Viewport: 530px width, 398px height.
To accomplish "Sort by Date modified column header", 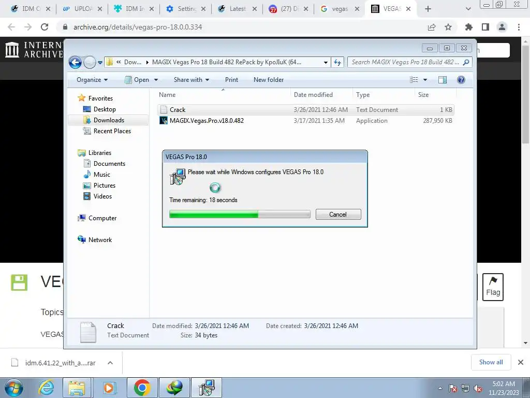I will pyautogui.click(x=321, y=95).
